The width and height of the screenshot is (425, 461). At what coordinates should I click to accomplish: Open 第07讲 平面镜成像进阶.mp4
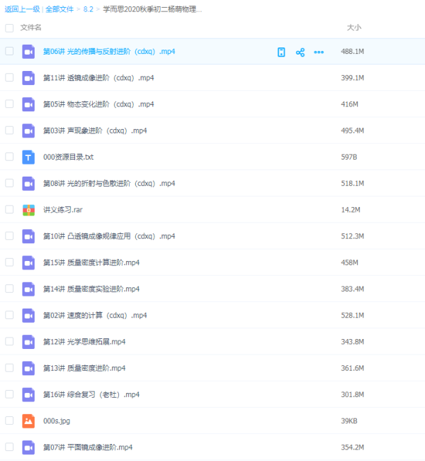88,448
